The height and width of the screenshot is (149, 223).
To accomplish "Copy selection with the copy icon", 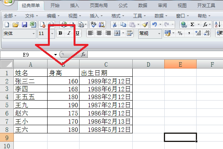I will click(x=123, y=25).
